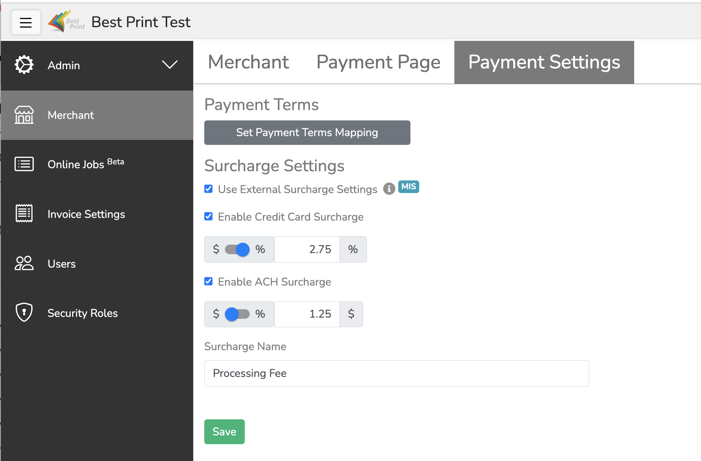The width and height of the screenshot is (701, 461).
Task: Click the info icon beside External Surcharge Settings
Action: 389,188
